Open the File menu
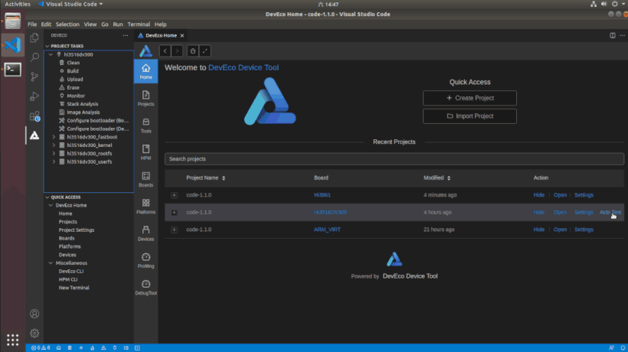Image resolution: width=628 pixels, height=352 pixels. click(x=32, y=24)
